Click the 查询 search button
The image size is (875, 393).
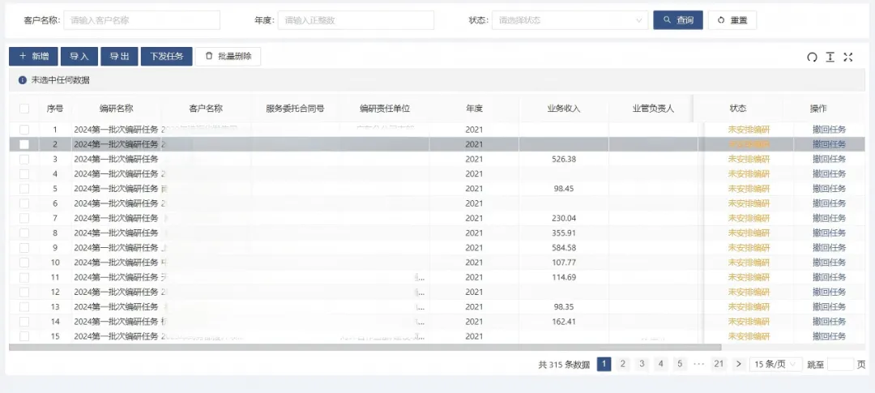(x=678, y=20)
